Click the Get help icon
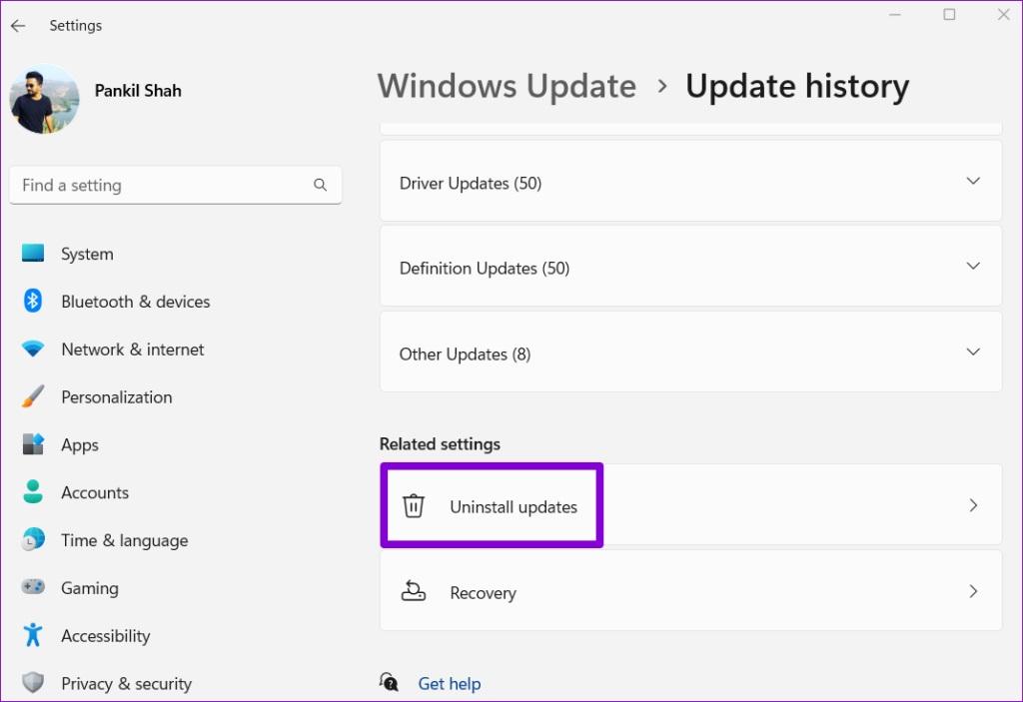The width and height of the screenshot is (1023, 702). tap(389, 682)
